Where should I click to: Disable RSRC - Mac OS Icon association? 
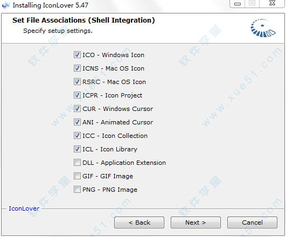click(x=77, y=82)
